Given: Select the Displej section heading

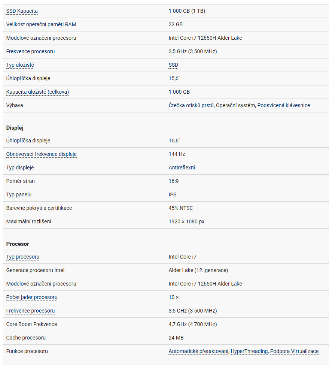Looking at the screenshot, I should (15, 128).
